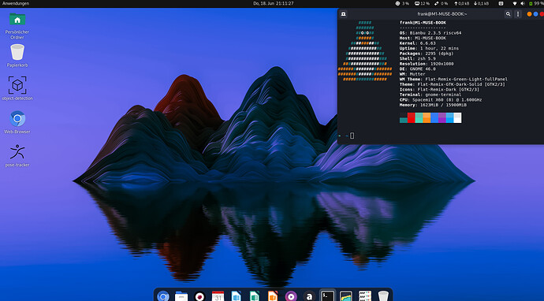Screen dimensions: 544x301
Task: Click the 'Uptime: 1 hour, 22 mins' line
Action: coord(429,48)
